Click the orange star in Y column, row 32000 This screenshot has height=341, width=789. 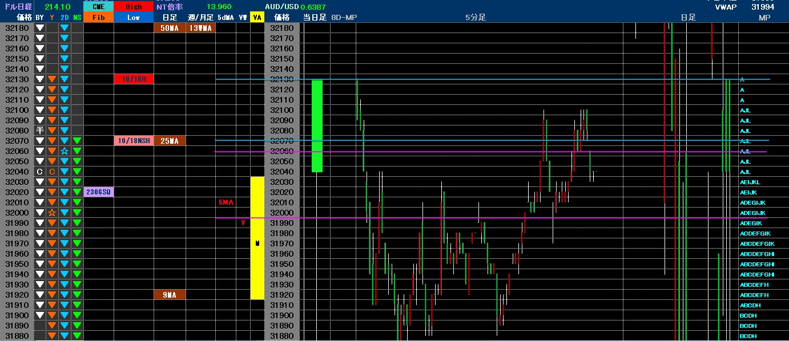[52, 213]
